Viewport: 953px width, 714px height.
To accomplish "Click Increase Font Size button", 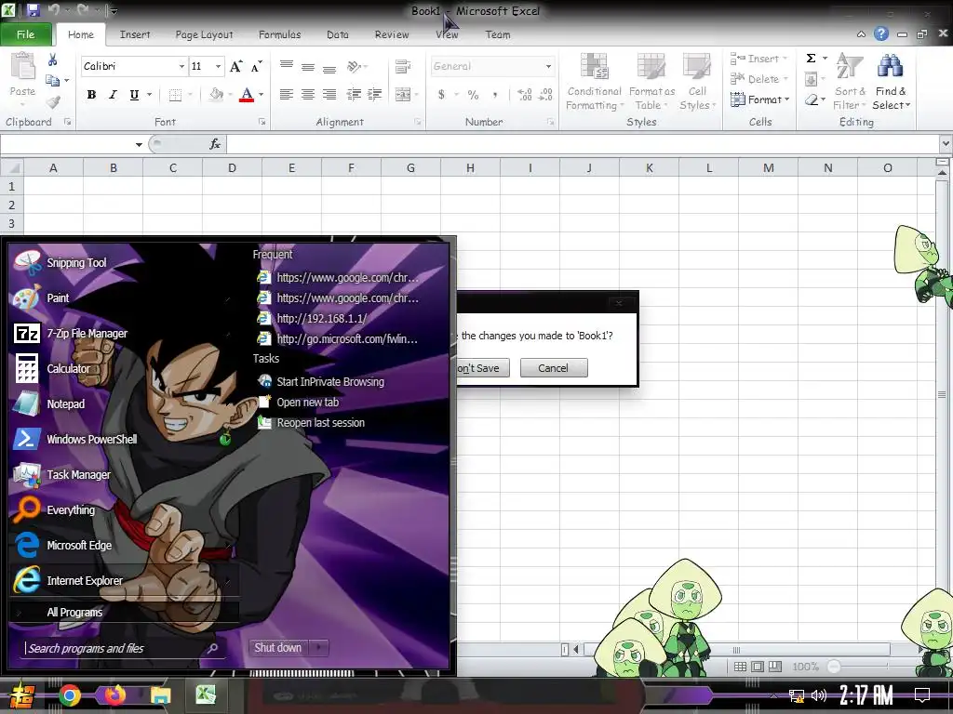I will pyautogui.click(x=235, y=66).
